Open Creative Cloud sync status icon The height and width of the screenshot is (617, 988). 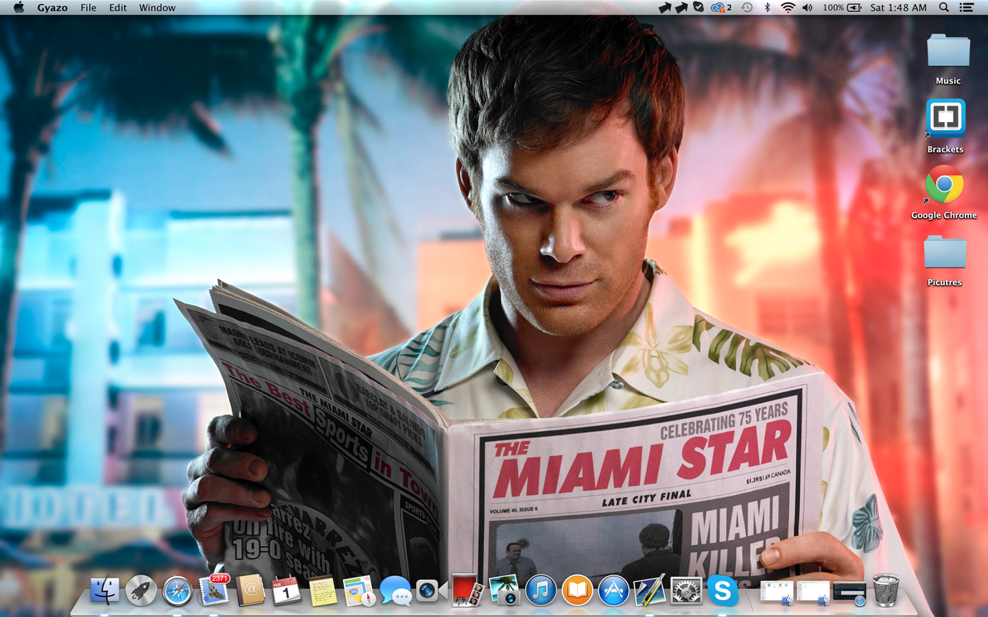[721, 8]
